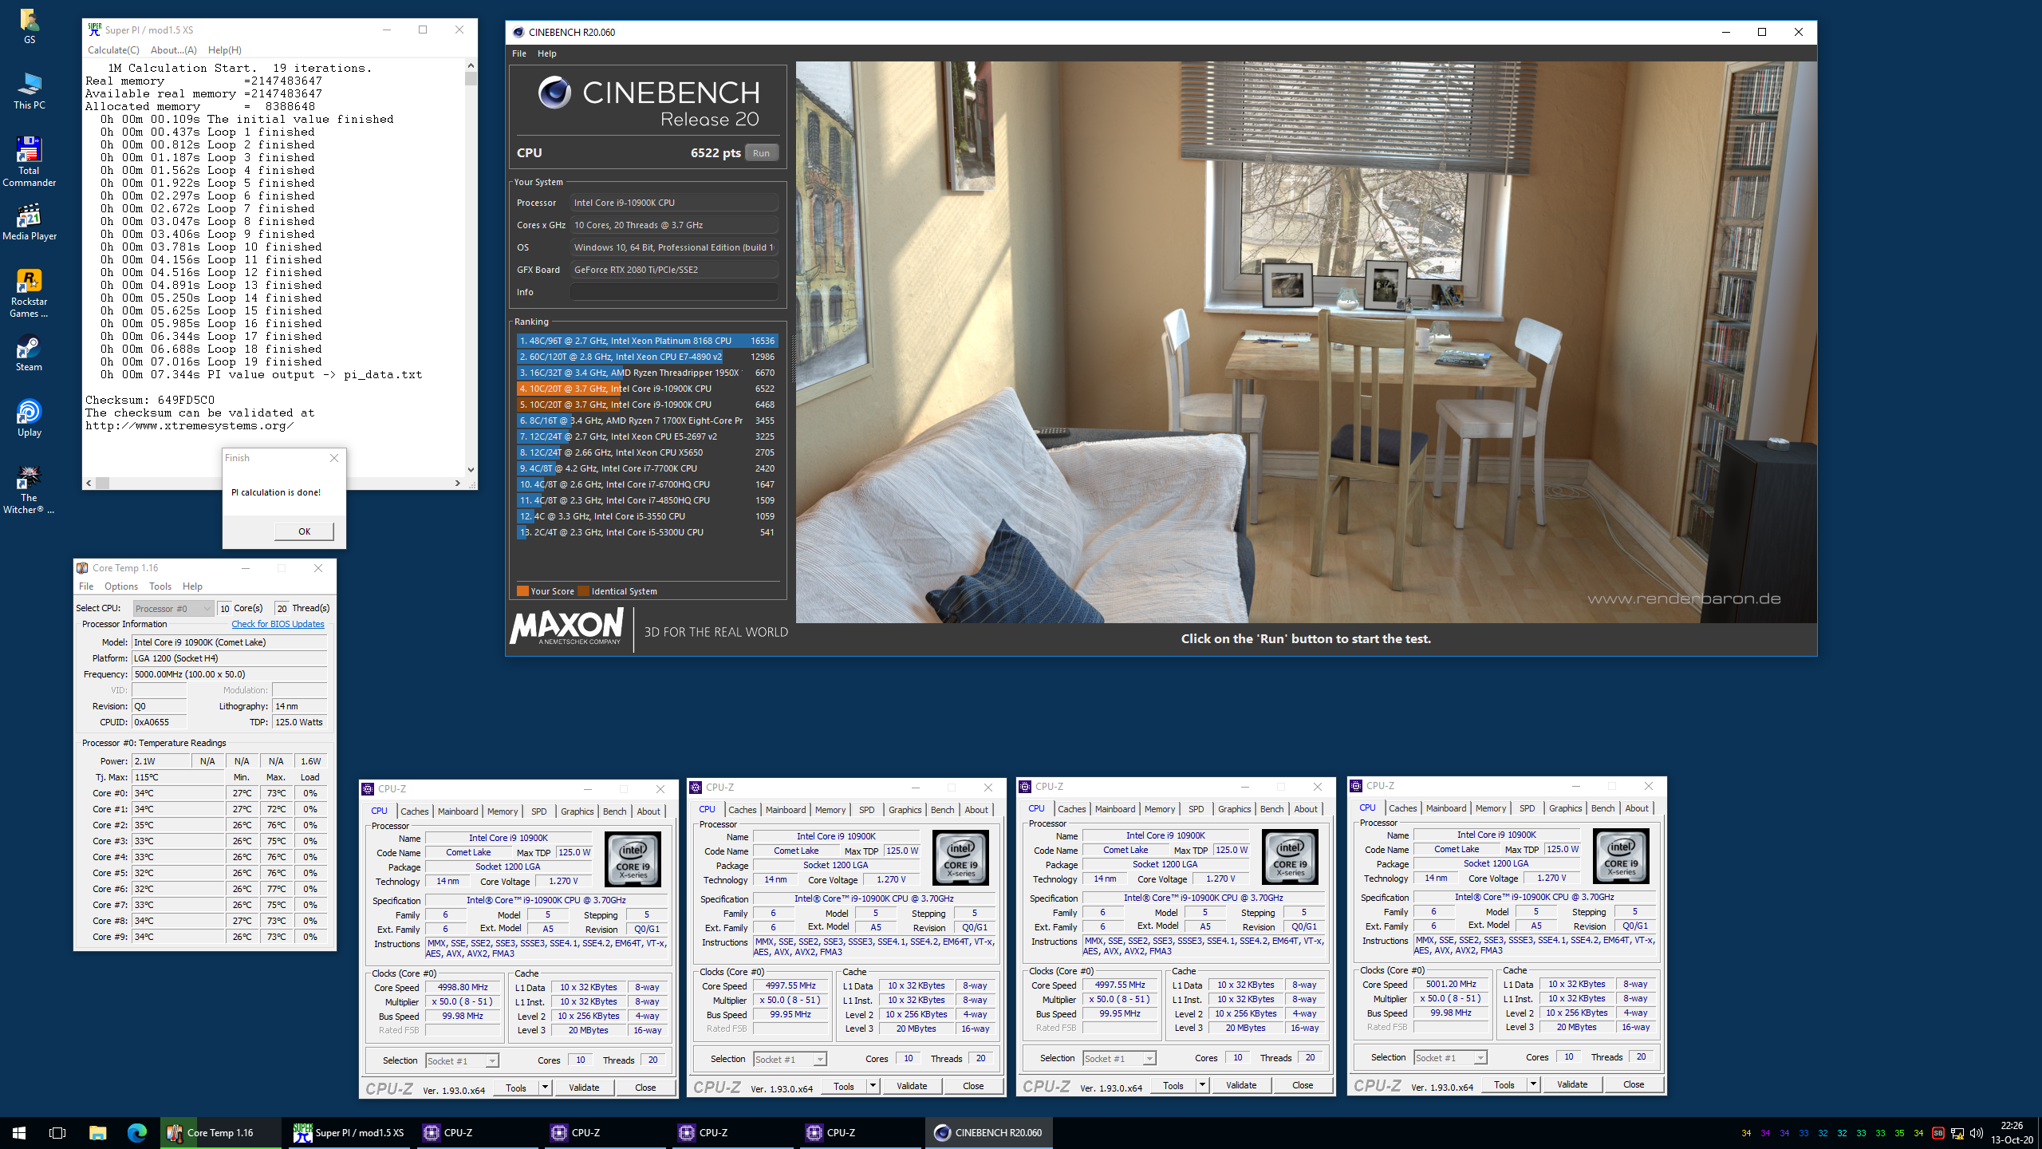Click Frequency field in Core Temp
The image size is (2042, 1149).
[229, 674]
